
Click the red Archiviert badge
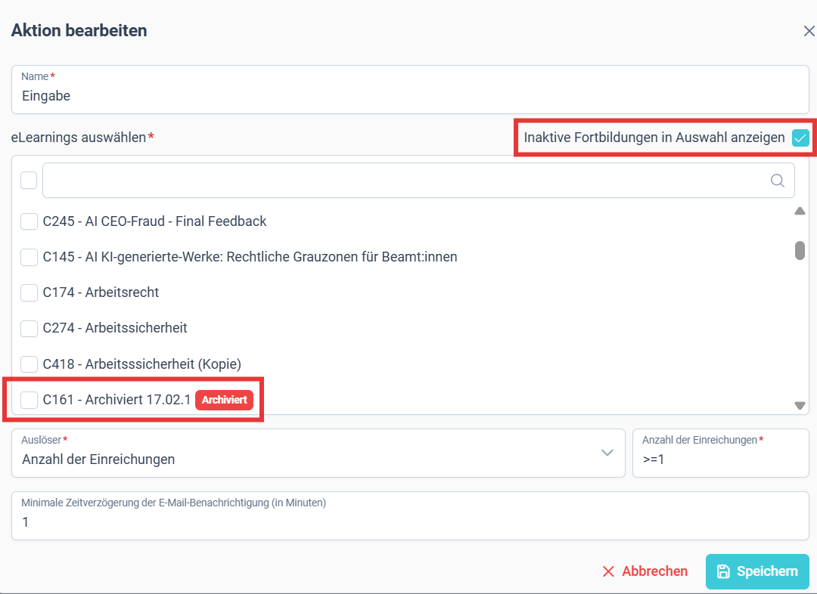(225, 400)
